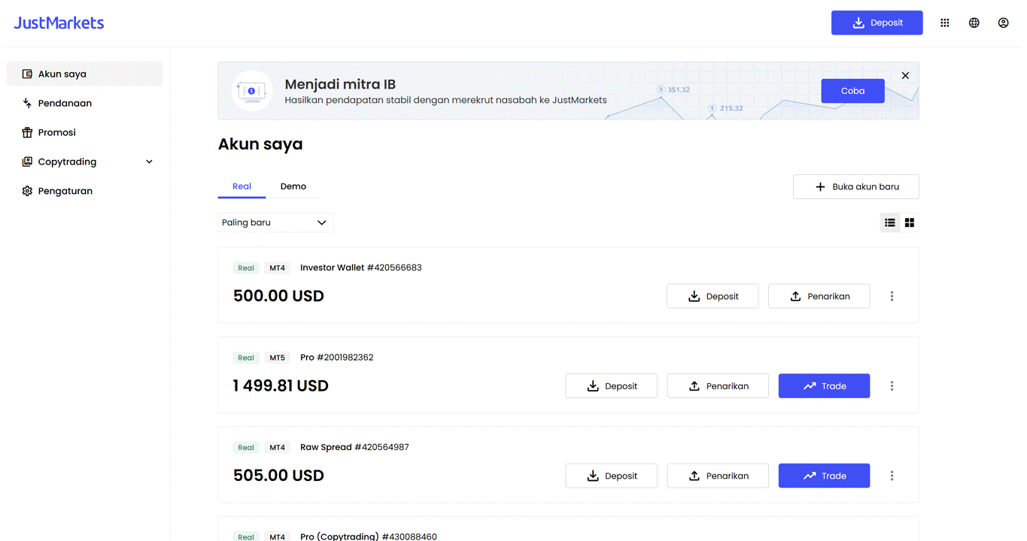Click the Pro (Copytrading) #430088460 title
The width and height of the screenshot is (1027, 541).
click(x=369, y=536)
